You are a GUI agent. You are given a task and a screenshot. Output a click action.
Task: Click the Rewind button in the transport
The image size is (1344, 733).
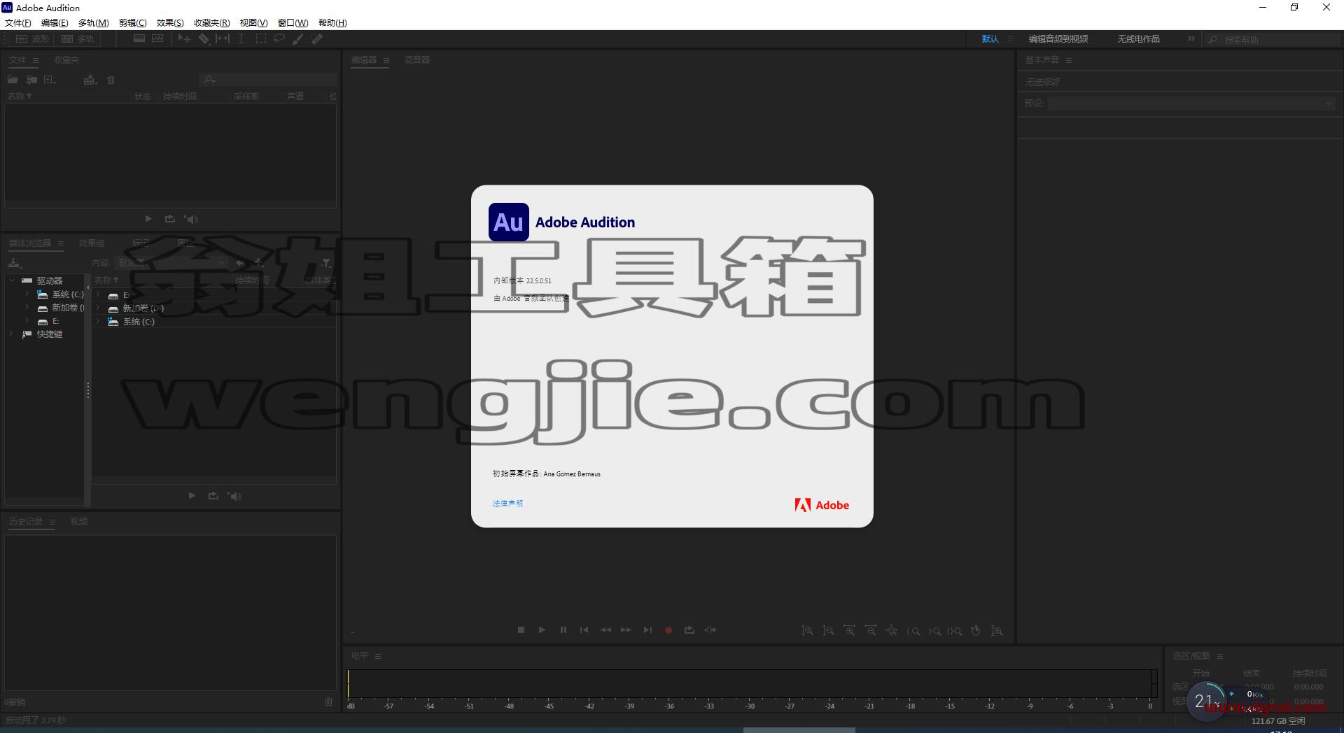[x=605, y=630]
